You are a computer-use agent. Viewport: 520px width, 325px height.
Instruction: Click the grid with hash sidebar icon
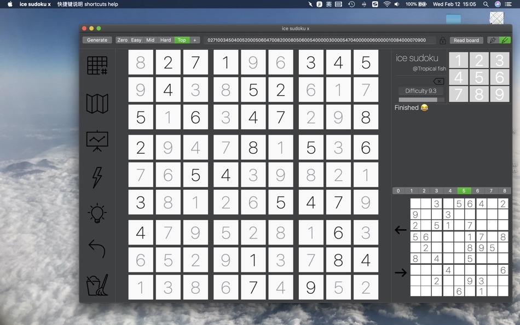click(97, 65)
